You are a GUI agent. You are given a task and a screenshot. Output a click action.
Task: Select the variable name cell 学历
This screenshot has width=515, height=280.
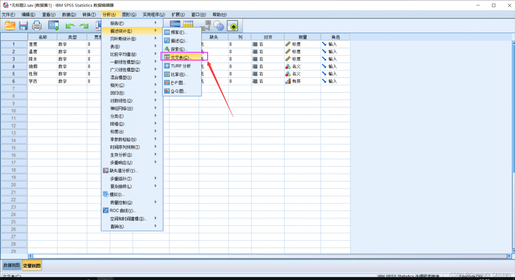(43, 81)
